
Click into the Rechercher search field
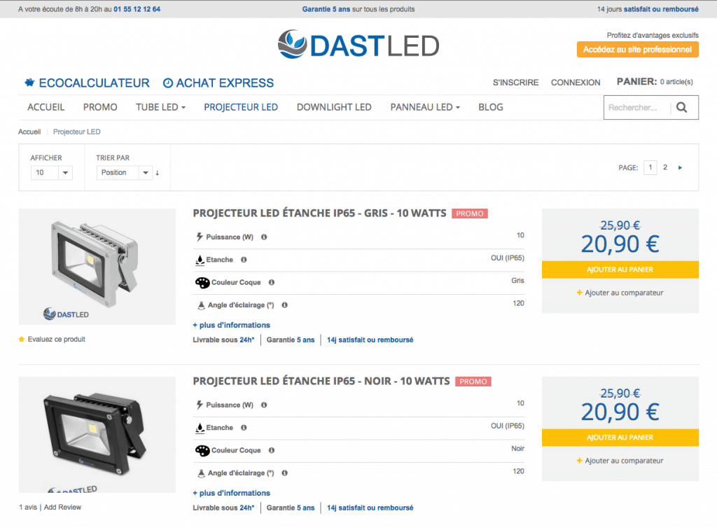click(x=636, y=108)
